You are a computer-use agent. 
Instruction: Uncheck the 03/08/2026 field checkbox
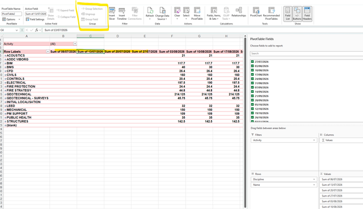(x=252, y=66)
